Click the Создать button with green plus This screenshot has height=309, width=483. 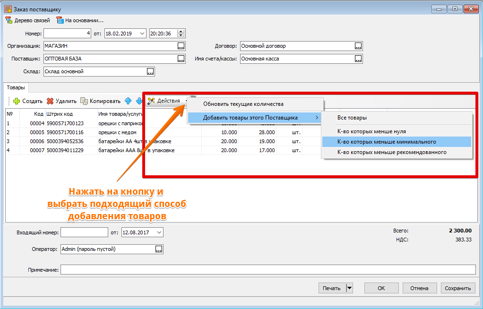coord(28,101)
